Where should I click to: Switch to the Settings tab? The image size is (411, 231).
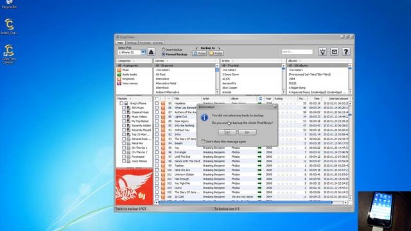(x=132, y=43)
